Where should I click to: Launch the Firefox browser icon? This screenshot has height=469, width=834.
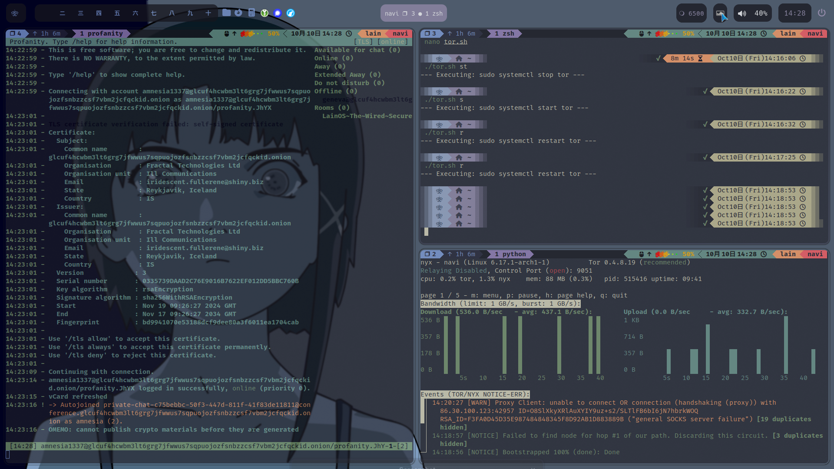click(x=238, y=13)
